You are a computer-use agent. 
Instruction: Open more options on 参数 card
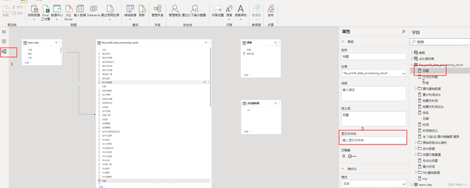[x=279, y=43]
